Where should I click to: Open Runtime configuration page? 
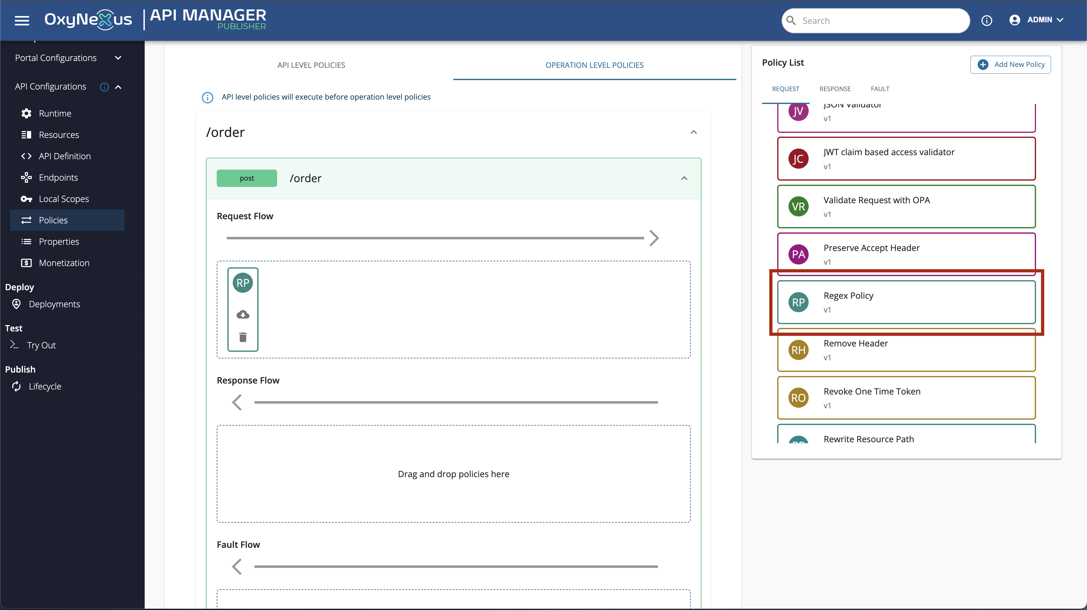pyautogui.click(x=55, y=113)
